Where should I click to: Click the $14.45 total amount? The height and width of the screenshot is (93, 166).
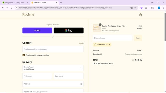point(139,60)
